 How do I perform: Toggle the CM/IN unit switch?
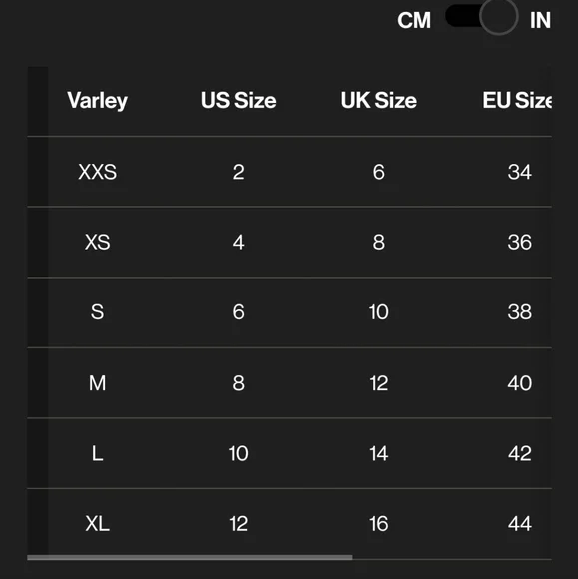click(481, 17)
